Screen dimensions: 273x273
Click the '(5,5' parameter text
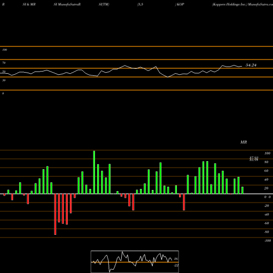[140, 4]
